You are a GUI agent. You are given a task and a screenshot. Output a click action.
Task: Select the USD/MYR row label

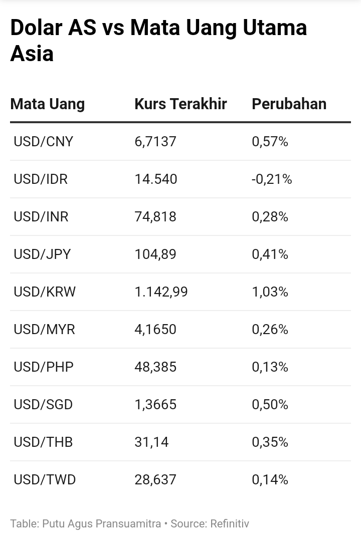point(44,329)
